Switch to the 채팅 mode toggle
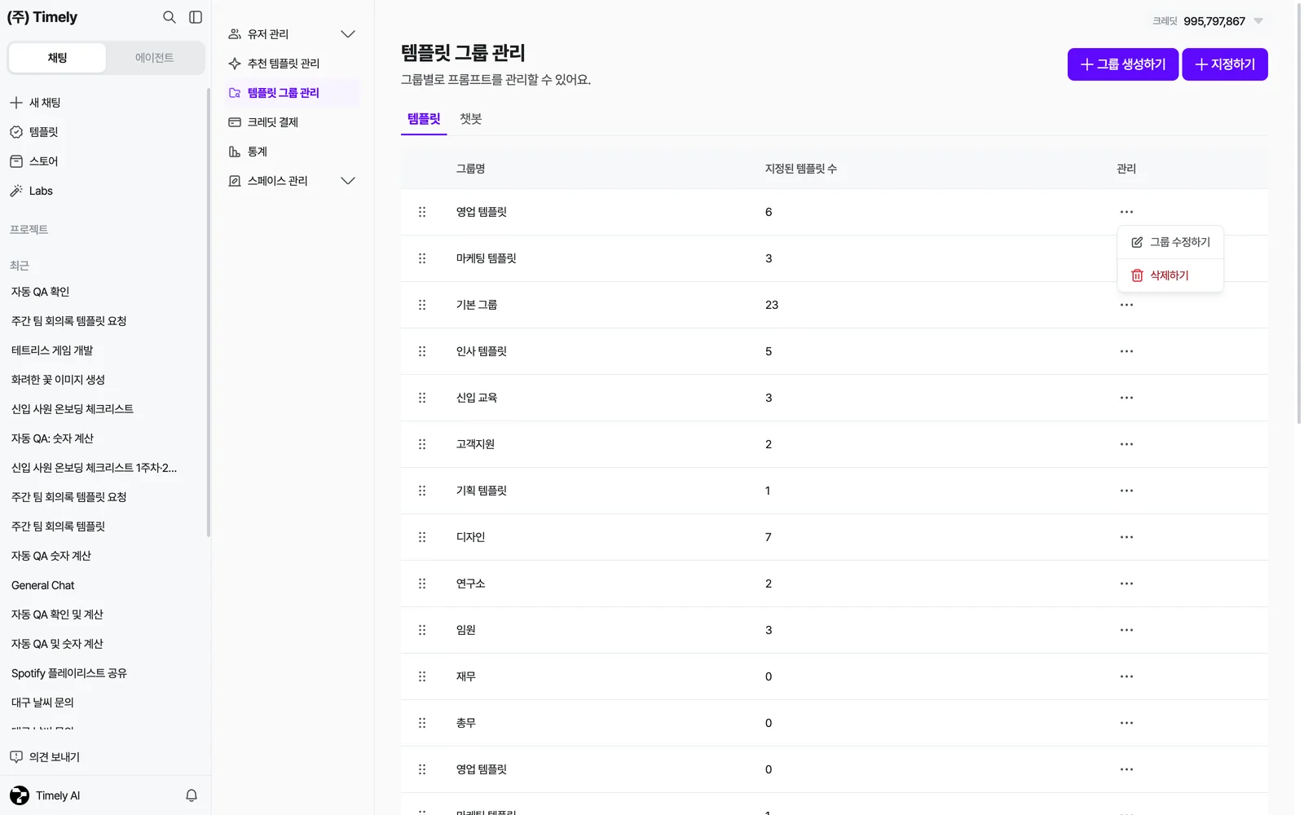1304x815 pixels. pyautogui.click(x=57, y=58)
